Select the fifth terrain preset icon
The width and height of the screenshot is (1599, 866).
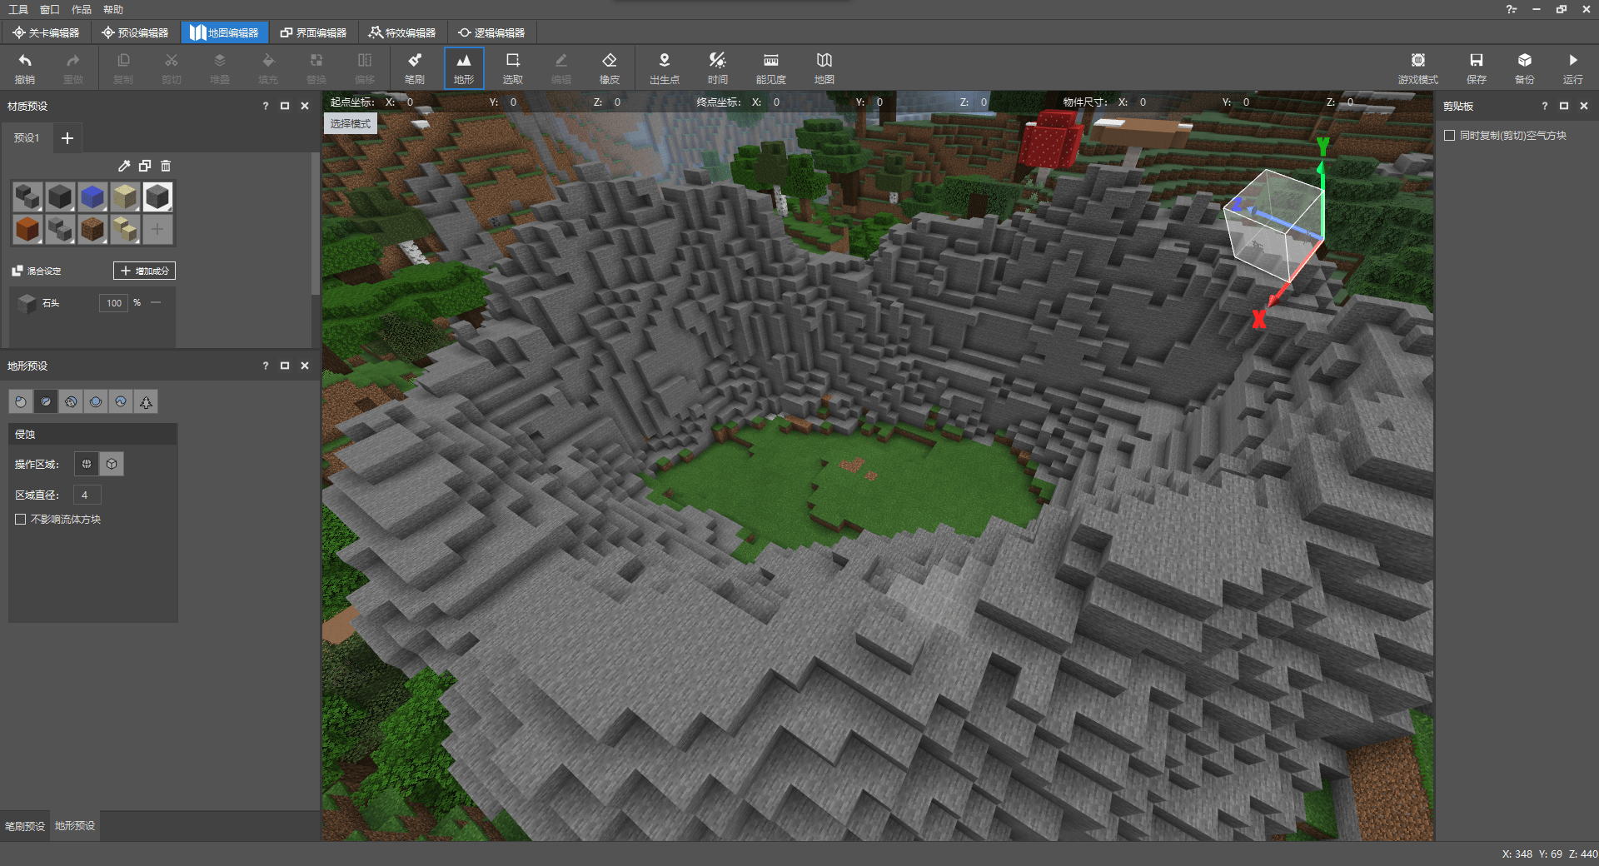[121, 401]
